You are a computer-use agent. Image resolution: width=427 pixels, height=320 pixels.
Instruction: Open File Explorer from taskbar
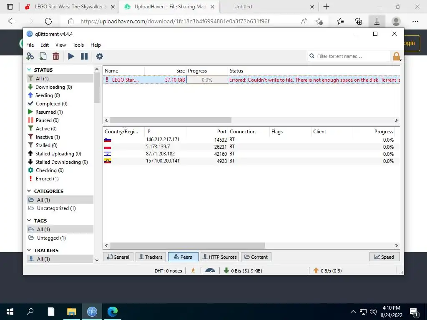72,312
